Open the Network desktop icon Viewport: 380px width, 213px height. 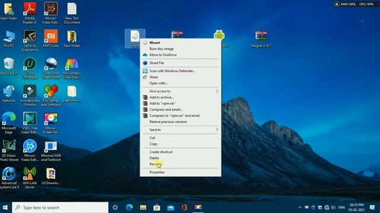click(9, 93)
